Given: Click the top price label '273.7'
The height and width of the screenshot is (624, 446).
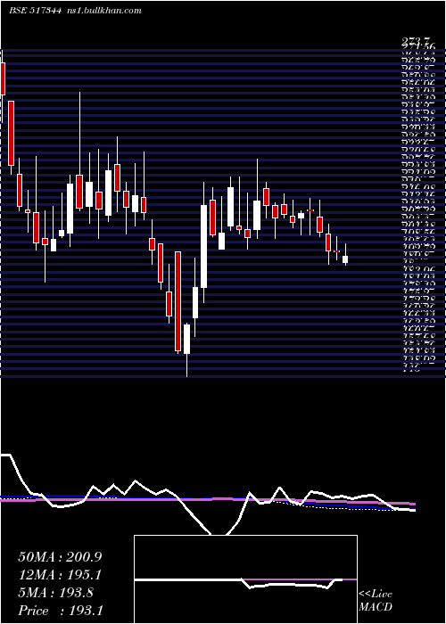Looking at the screenshot, I should tap(416, 40).
